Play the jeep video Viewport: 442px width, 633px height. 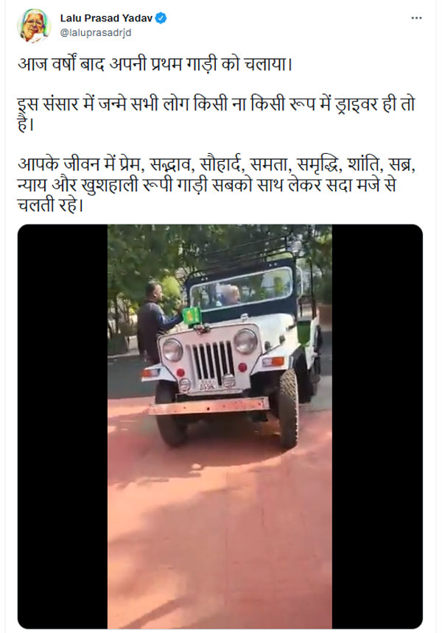point(220,426)
